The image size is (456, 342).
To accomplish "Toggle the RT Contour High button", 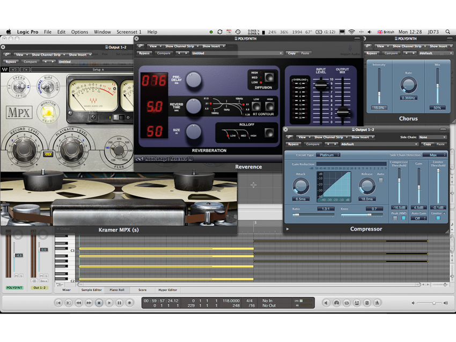I will pos(270,106).
